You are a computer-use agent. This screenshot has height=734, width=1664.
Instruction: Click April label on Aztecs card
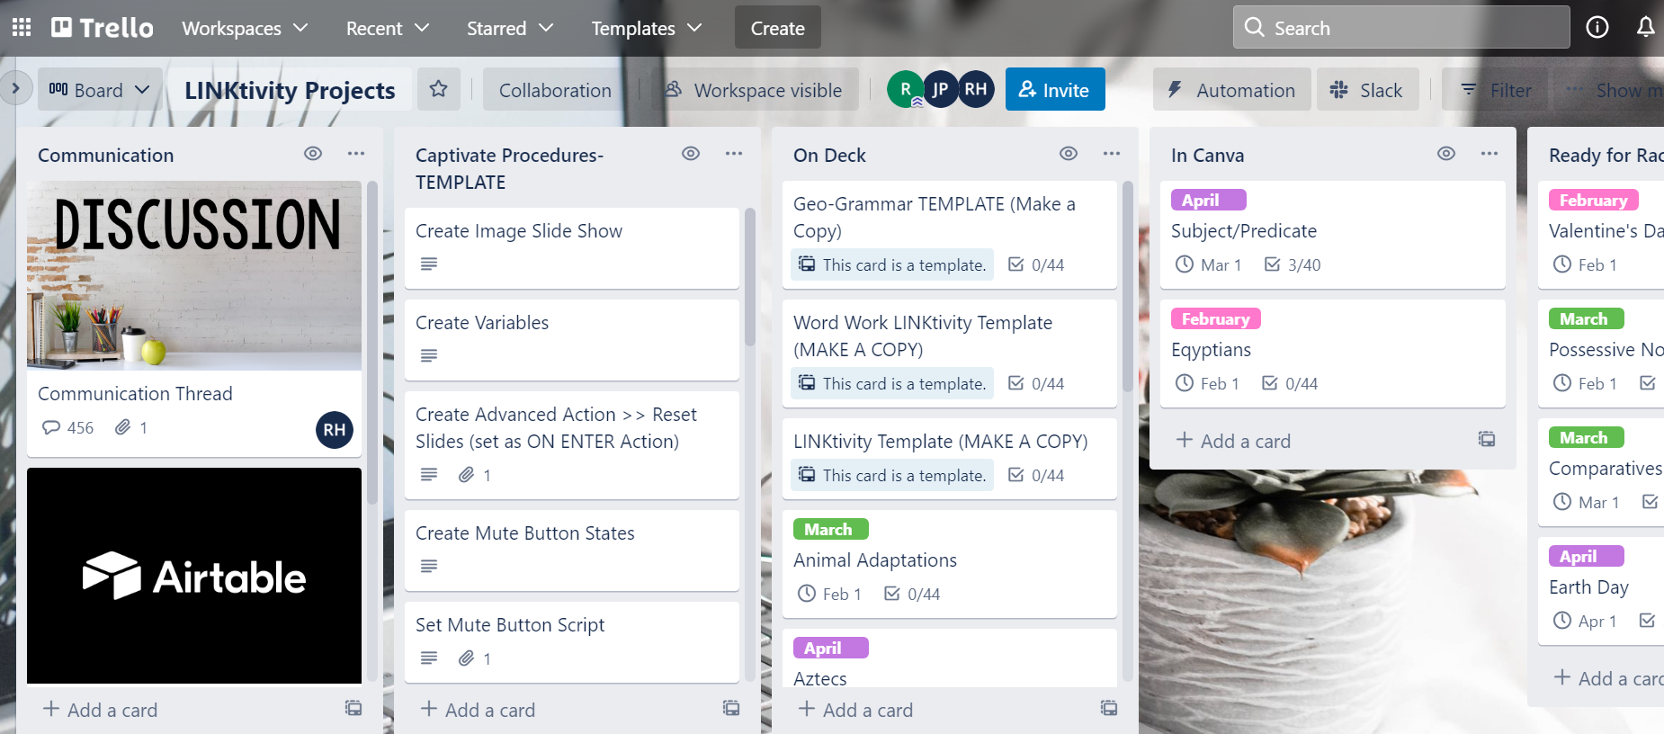(x=830, y=648)
